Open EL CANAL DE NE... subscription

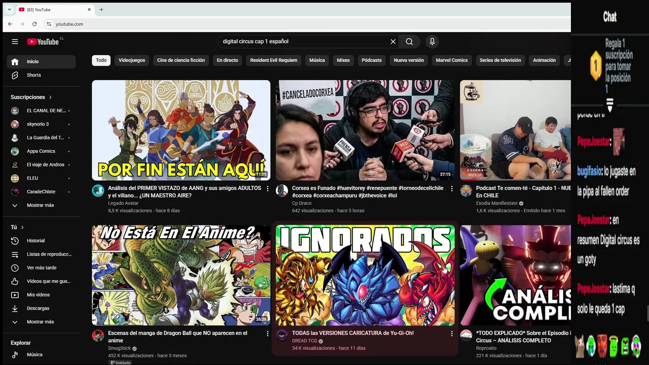(41, 111)
